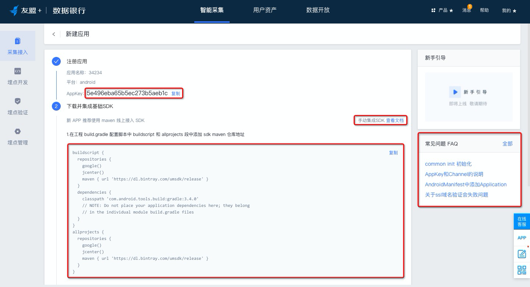Open 埋点开发 sidebar section
530x287 pixels.
[18, 76]
